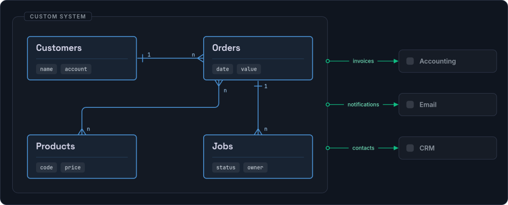Screen dimensions: 508x205
Task: Click the square icon beside Email
Action: [410, 104]
